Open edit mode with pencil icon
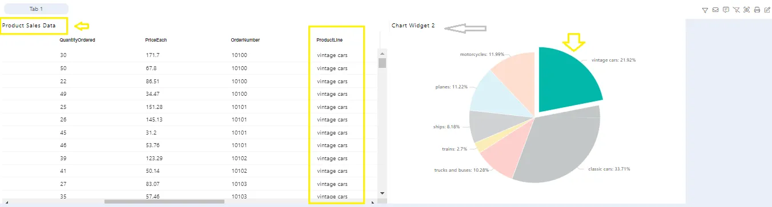 (767, 10)
